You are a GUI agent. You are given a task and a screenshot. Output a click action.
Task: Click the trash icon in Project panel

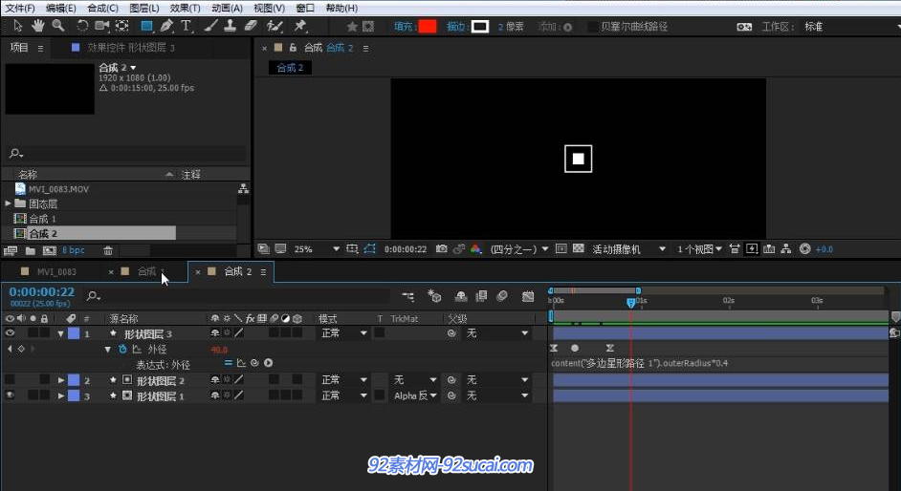[108, 250]
